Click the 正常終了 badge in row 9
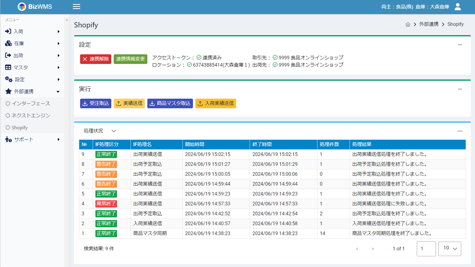 coord(106,154)
